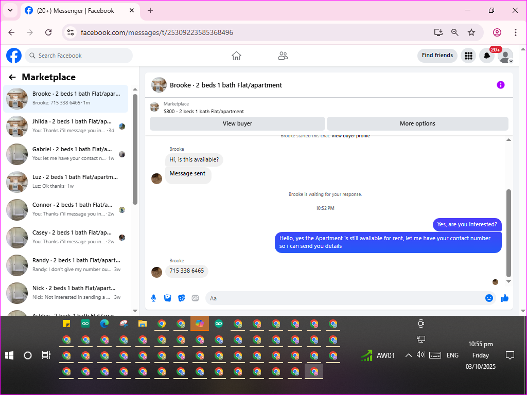Click the browser back arrow
Screen dimensions: 527x395
coord(11,32)
